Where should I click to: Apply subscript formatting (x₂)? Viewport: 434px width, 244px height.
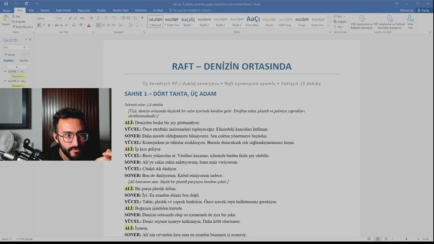coord(61,25)
